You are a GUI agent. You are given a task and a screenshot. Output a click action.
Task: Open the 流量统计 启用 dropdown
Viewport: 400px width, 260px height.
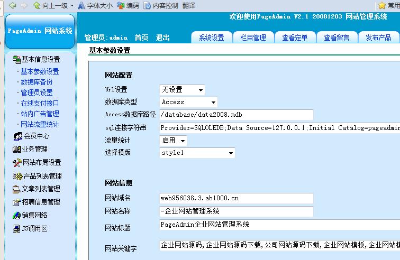coord(173,141)
